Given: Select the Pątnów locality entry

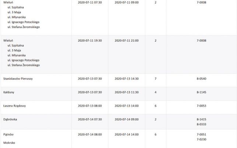Looking at the screenshot, I should pyautogui.click(x=8, y=134).
